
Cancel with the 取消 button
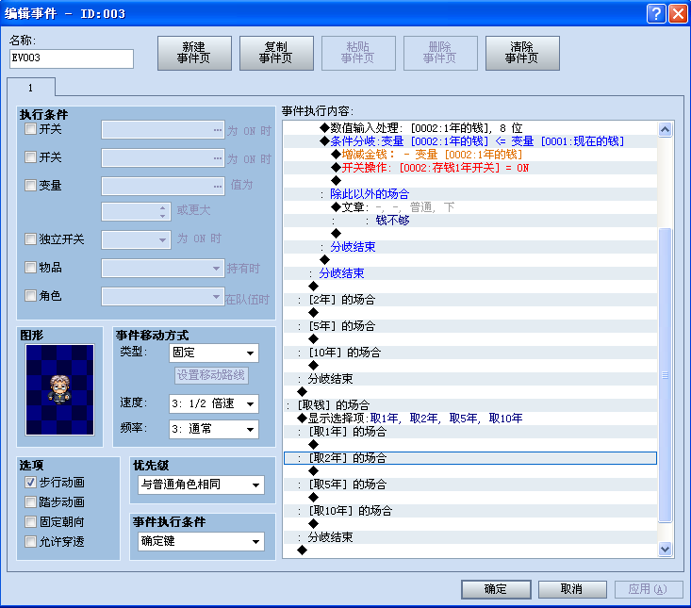coord(571,589)
